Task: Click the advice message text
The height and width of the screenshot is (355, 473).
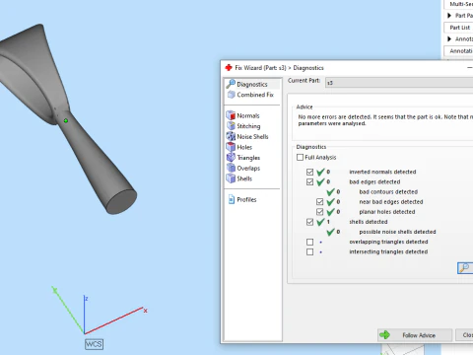Action: [385, 120]
